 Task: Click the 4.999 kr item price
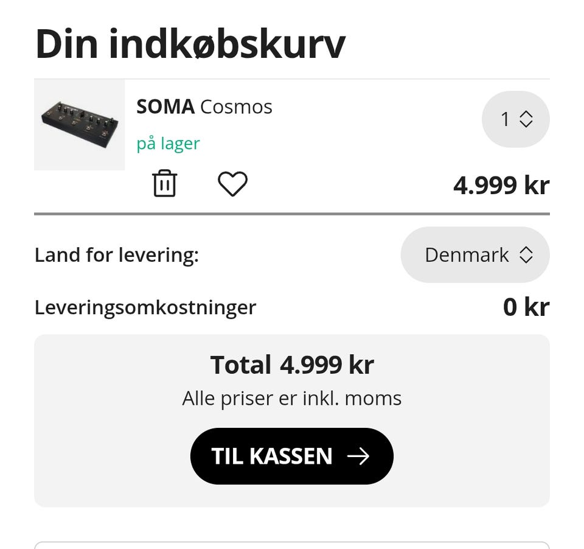(501, 185)
